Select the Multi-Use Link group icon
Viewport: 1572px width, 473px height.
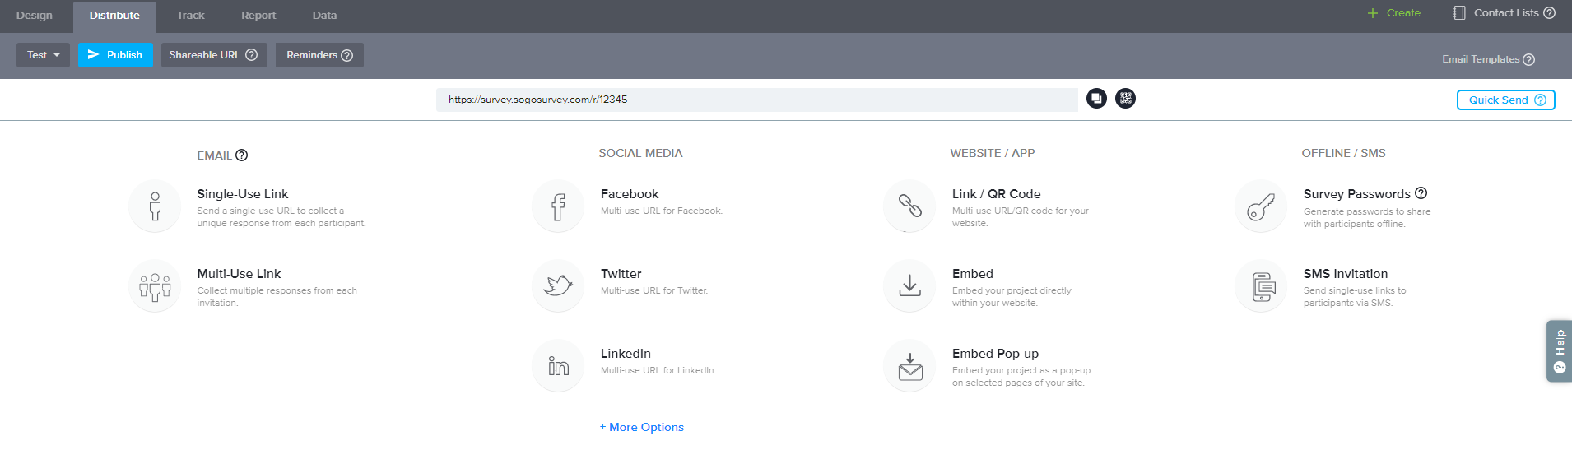[x=155, y=286]
